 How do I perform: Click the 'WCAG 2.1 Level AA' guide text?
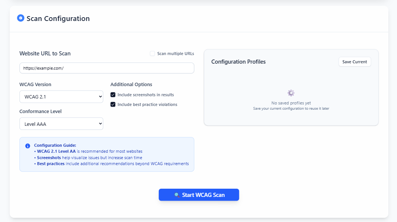tap(56, 151)
